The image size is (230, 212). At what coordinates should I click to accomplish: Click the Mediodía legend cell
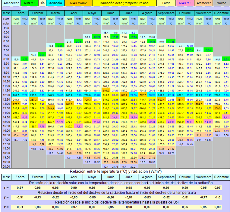pyautogui.click(x=55, y=4)
